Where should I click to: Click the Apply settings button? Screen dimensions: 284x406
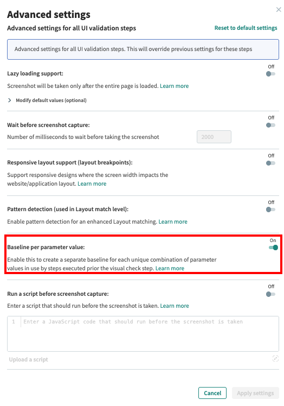pos(255,393)
